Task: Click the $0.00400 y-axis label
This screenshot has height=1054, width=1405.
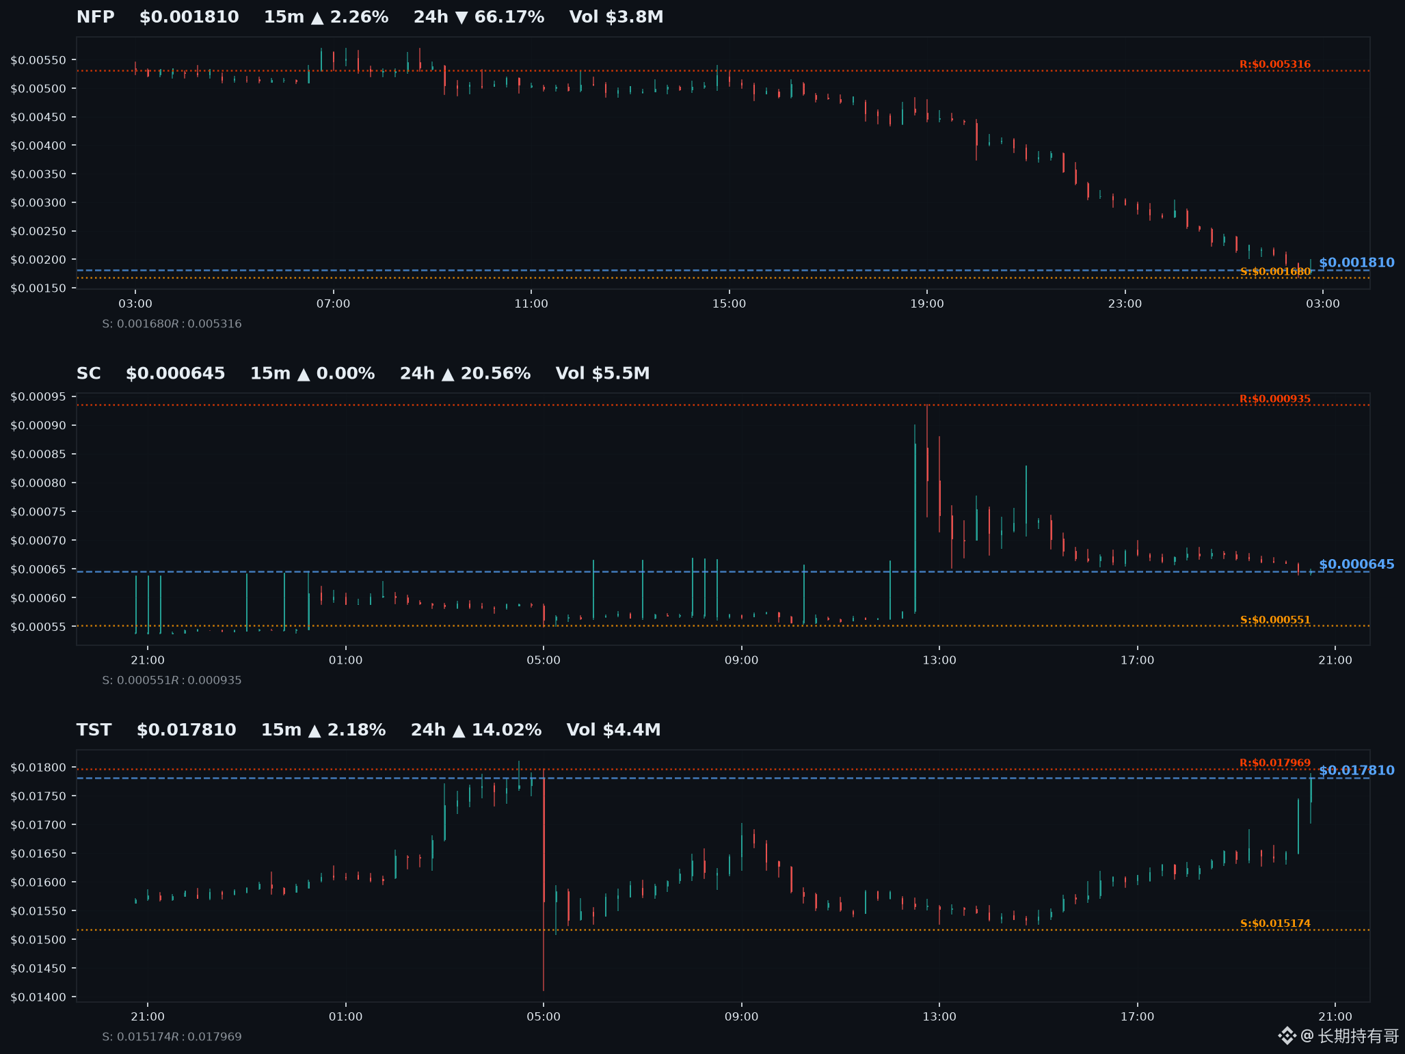Action: click(38, 146)
